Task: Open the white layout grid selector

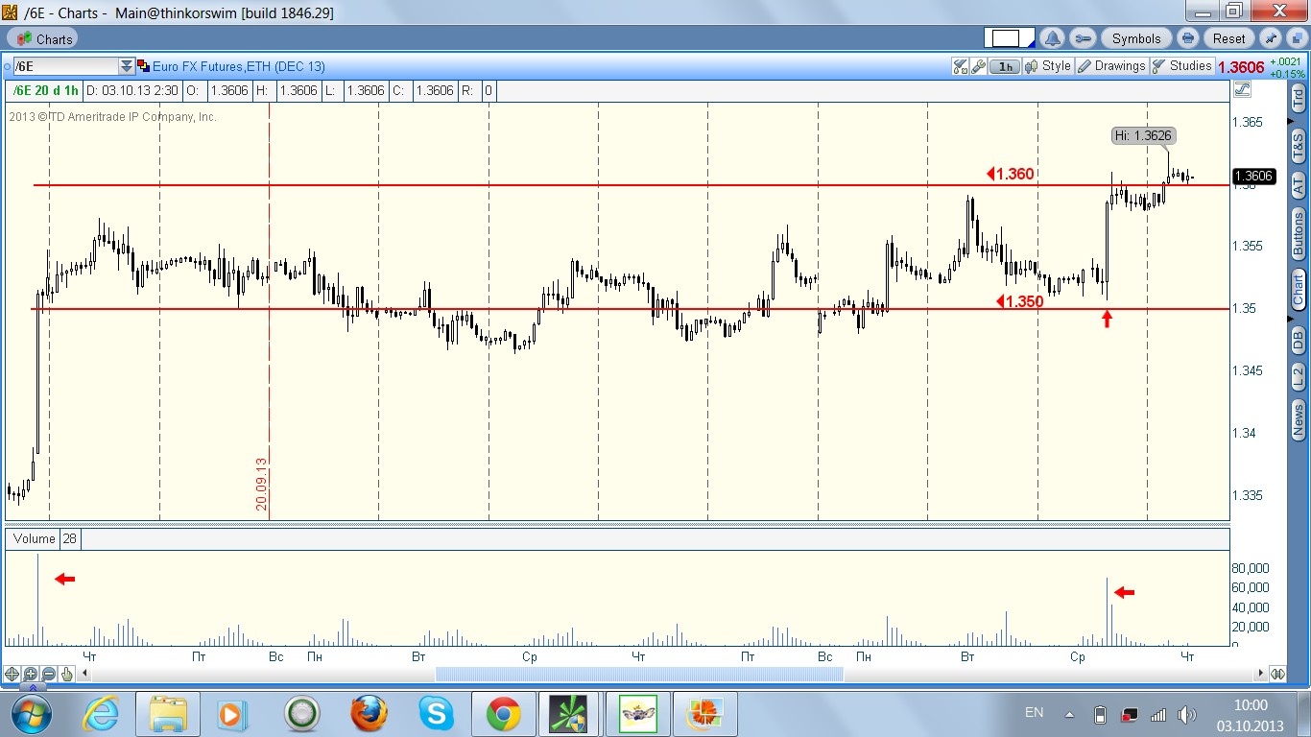Action: (x=1011, y=38)
